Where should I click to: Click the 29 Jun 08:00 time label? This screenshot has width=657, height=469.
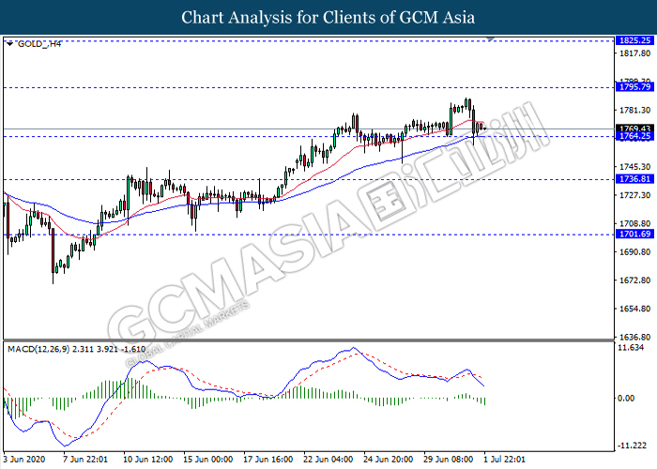tap(449, 460)
